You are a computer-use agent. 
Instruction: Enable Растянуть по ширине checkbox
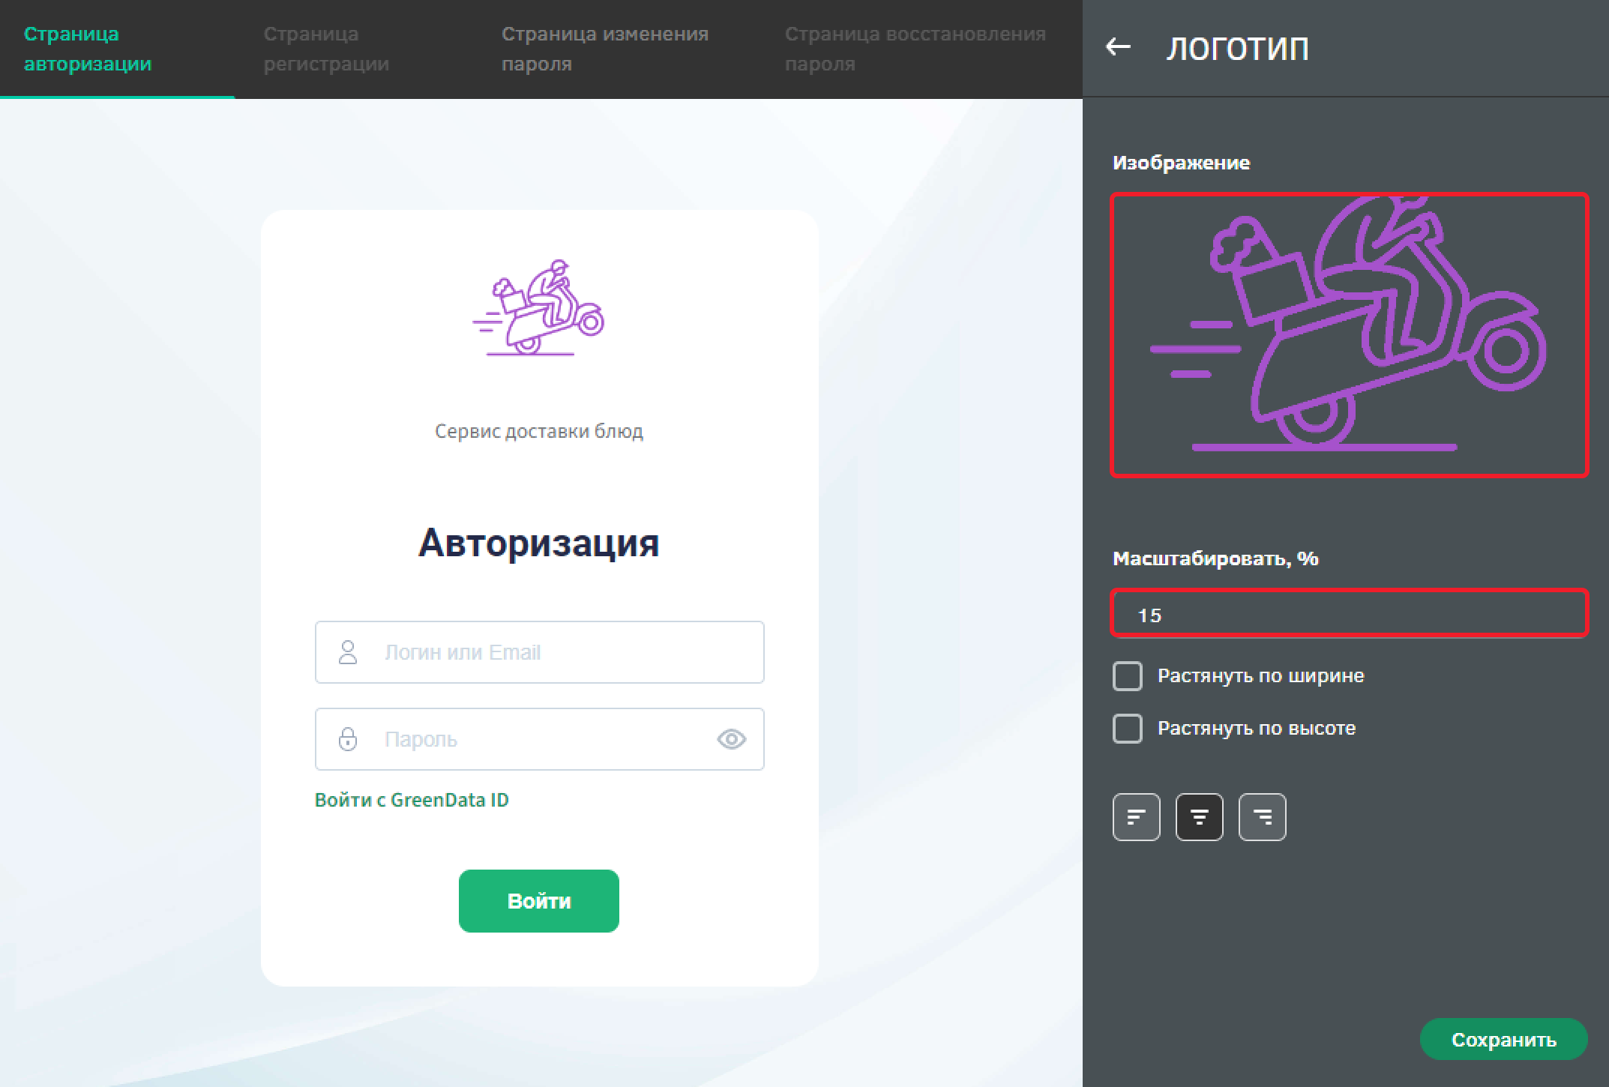(1128, 675)
